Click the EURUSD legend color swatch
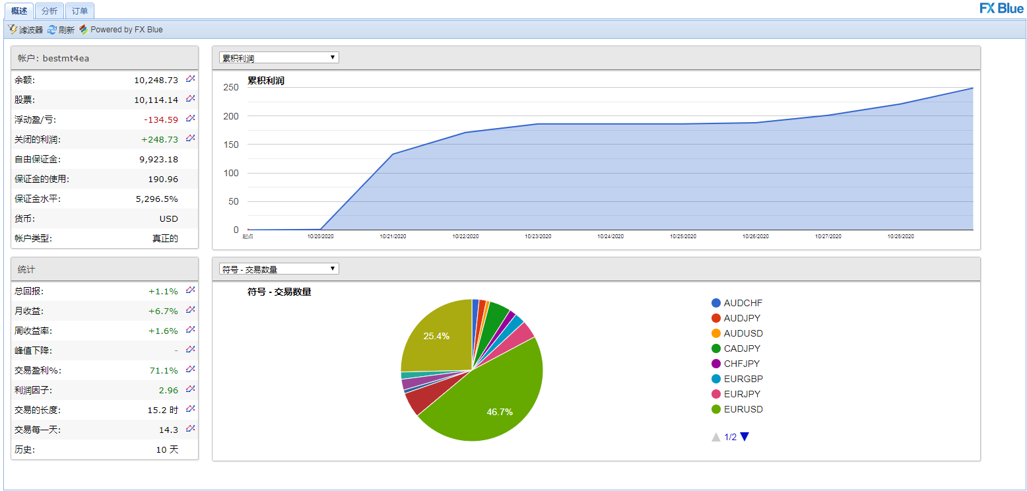This screenshot has height=491, width=1027. (x=716, y=409)
